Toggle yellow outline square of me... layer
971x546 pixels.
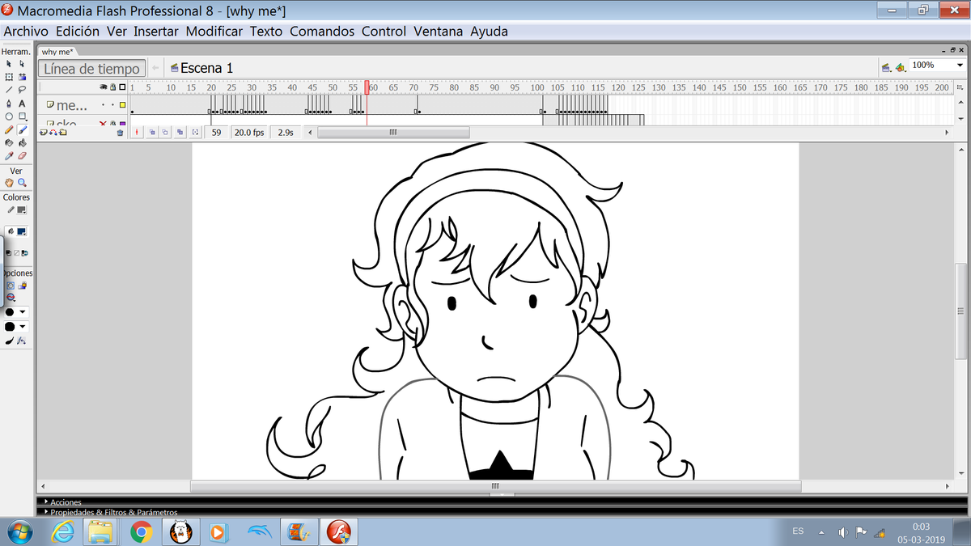tap(121, 104)
